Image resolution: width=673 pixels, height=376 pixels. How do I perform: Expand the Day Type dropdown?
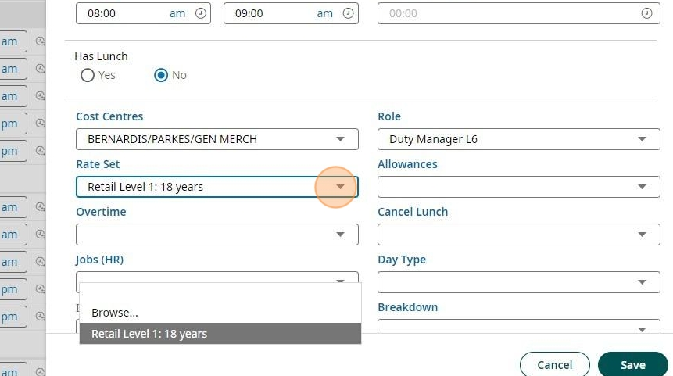[643, 282]
